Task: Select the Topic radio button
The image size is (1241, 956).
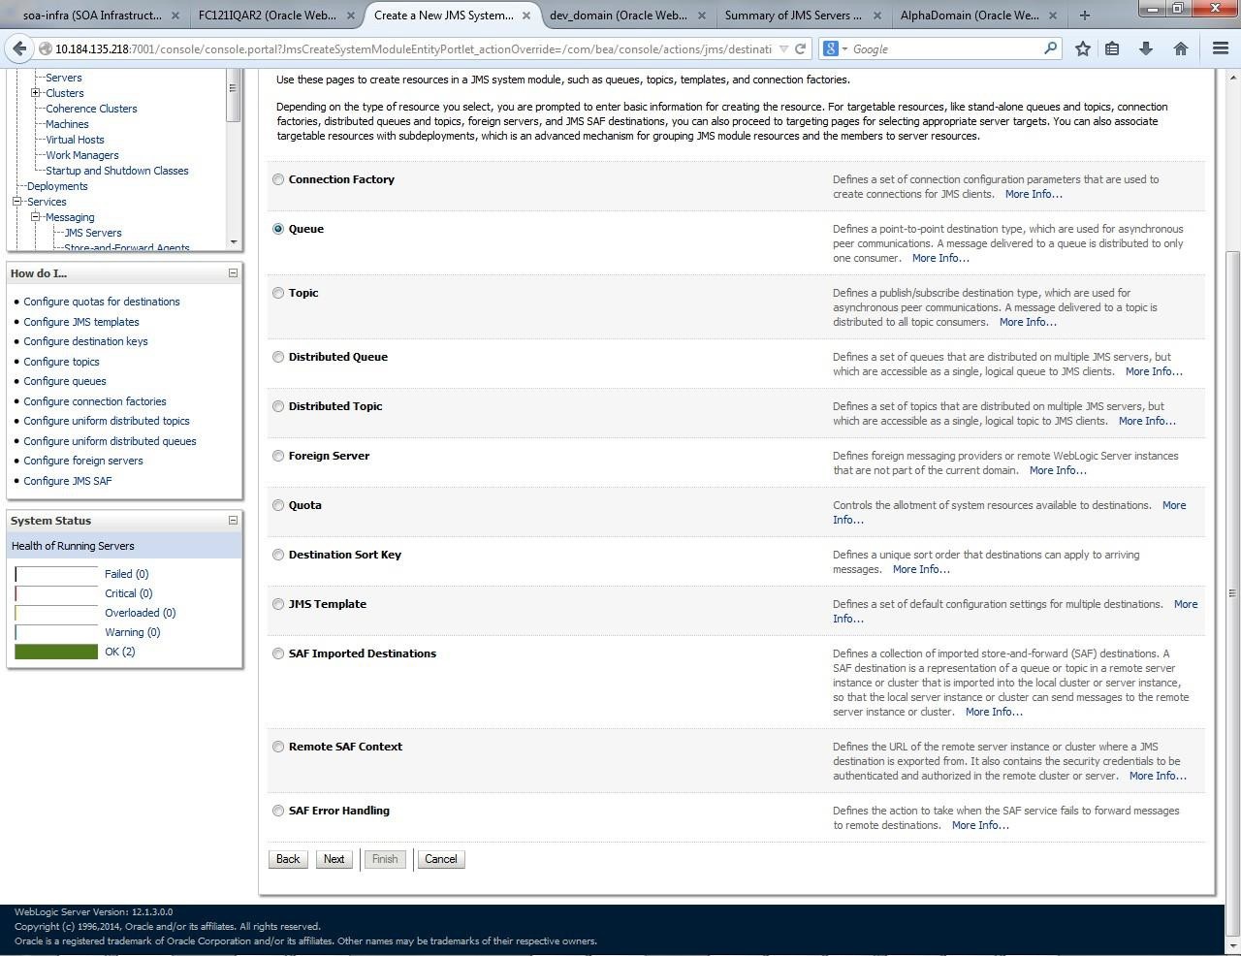Action: [278, 293]
